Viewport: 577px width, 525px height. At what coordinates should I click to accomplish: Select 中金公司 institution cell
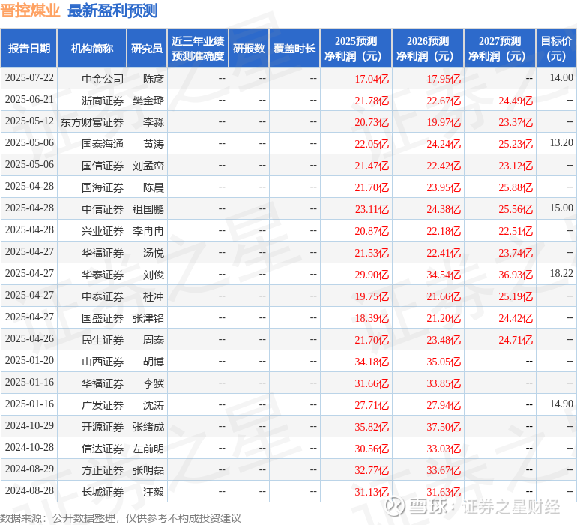103,79
